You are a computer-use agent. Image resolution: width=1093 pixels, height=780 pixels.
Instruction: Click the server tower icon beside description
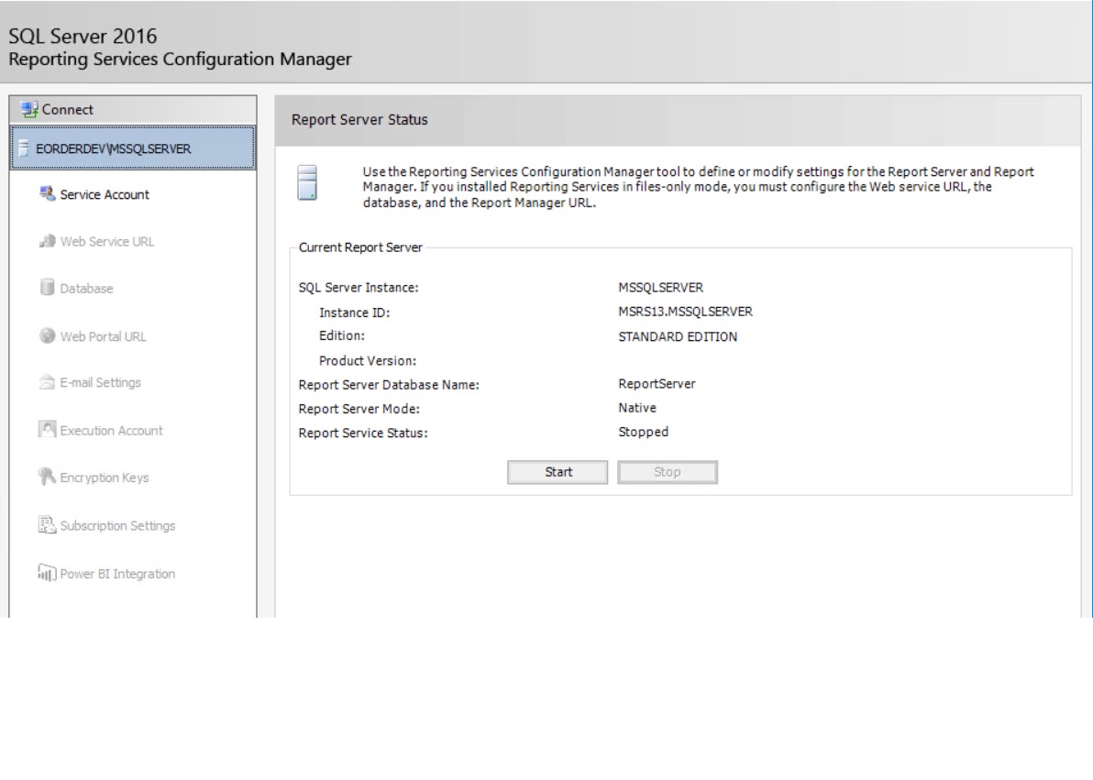point(307,182)
